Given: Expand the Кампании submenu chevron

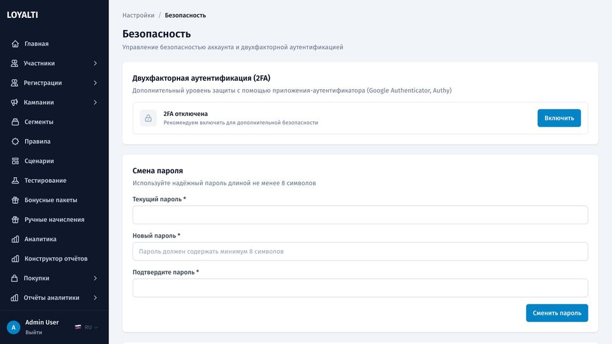Looking at the screenshot, I should pyautogui.click(x=95, y=102).
